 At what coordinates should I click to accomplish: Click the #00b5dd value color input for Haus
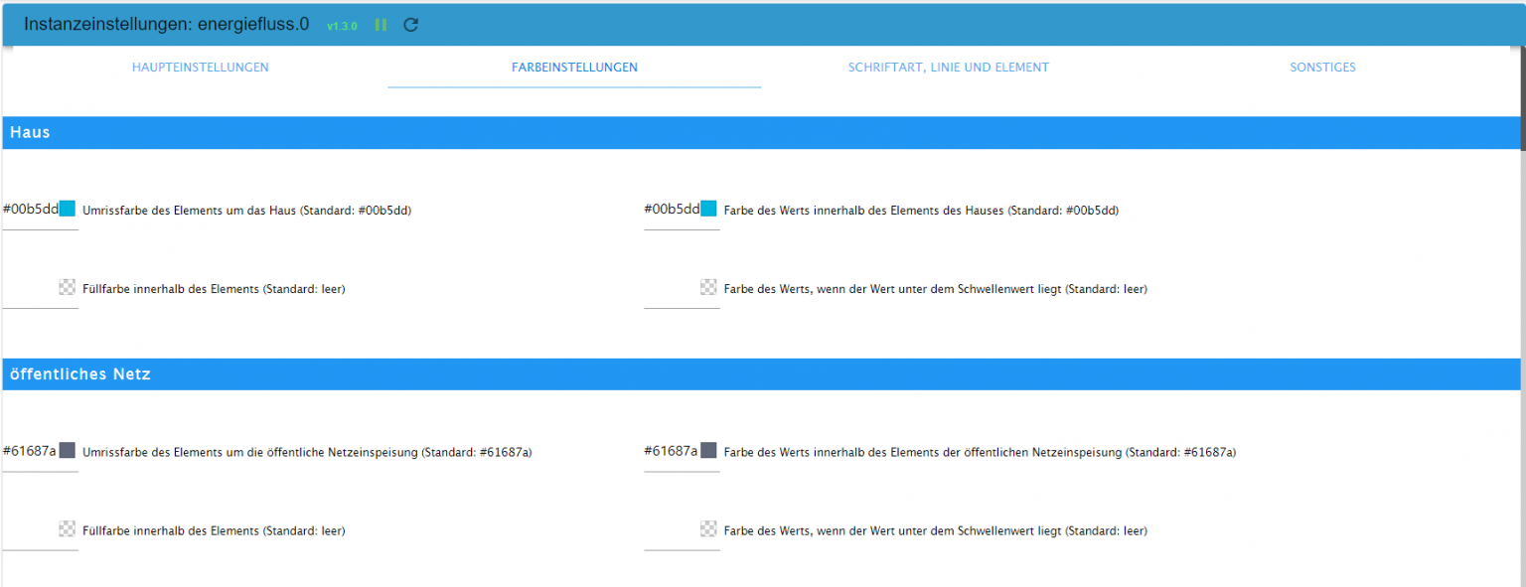(671, 210)
